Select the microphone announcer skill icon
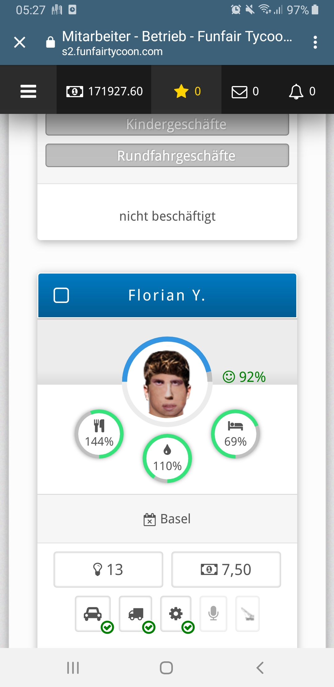 point(213,614)
